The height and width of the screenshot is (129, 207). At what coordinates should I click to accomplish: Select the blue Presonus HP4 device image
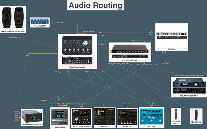(x=40, y=21)
